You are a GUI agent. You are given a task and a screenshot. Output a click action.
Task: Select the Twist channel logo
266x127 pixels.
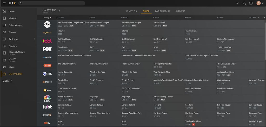[x=47, y=107]
